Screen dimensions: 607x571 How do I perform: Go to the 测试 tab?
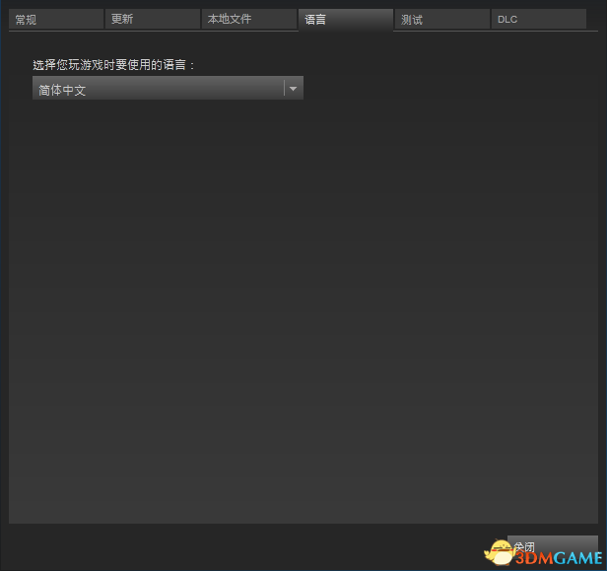[x=440, y=20]
